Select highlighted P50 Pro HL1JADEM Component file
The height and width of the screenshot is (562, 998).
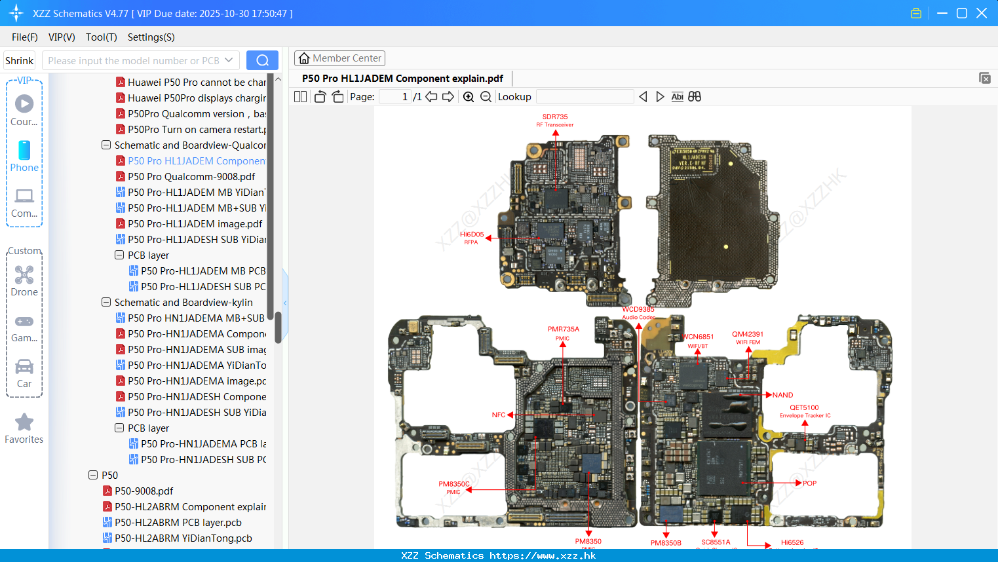pyautogui.click(x=191, y=160)
